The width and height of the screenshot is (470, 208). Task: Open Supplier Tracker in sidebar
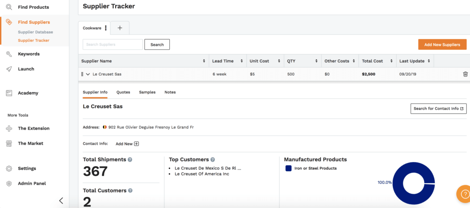pyautogui.click(x=34, y=40)
